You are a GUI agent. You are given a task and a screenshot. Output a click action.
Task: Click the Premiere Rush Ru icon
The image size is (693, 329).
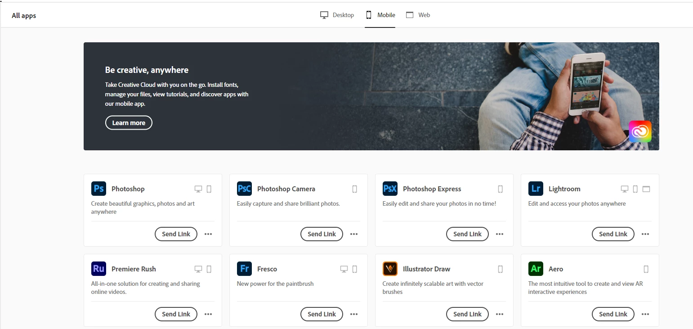[98, 269]
